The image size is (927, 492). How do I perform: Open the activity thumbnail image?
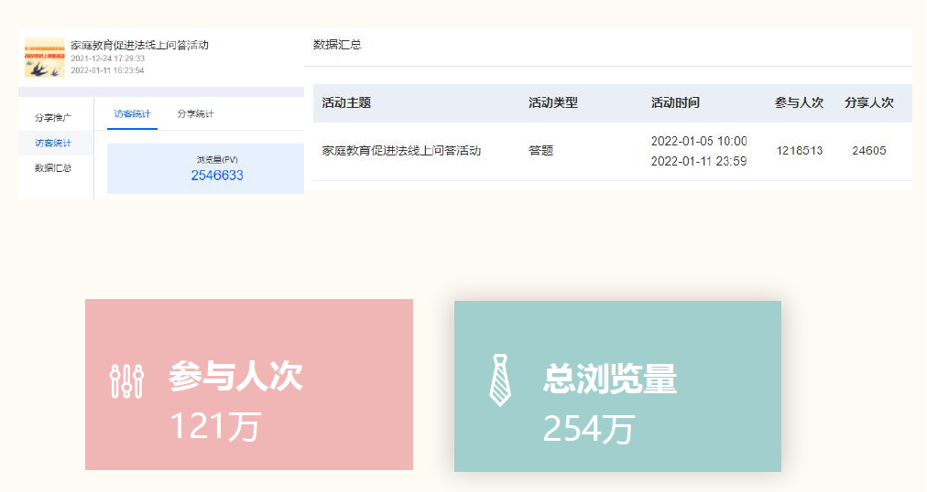click(44, 57)
